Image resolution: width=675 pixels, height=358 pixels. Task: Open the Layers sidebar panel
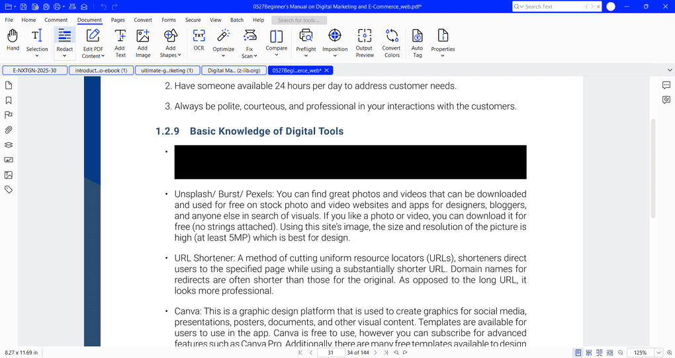pyautogui.click(x=9, y=145)
